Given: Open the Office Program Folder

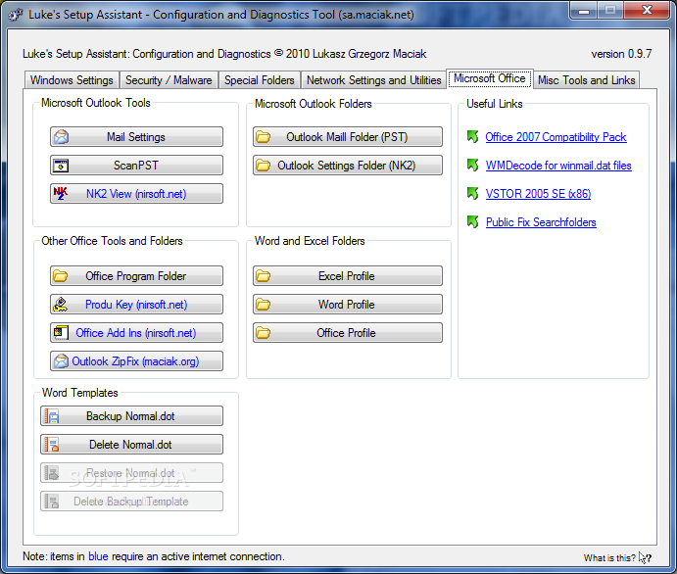Looking at the screenshot, I should point(136,276).
